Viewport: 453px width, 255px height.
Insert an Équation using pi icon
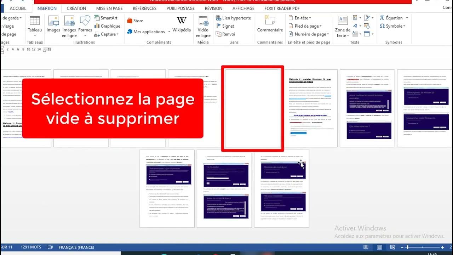(382, 18)
